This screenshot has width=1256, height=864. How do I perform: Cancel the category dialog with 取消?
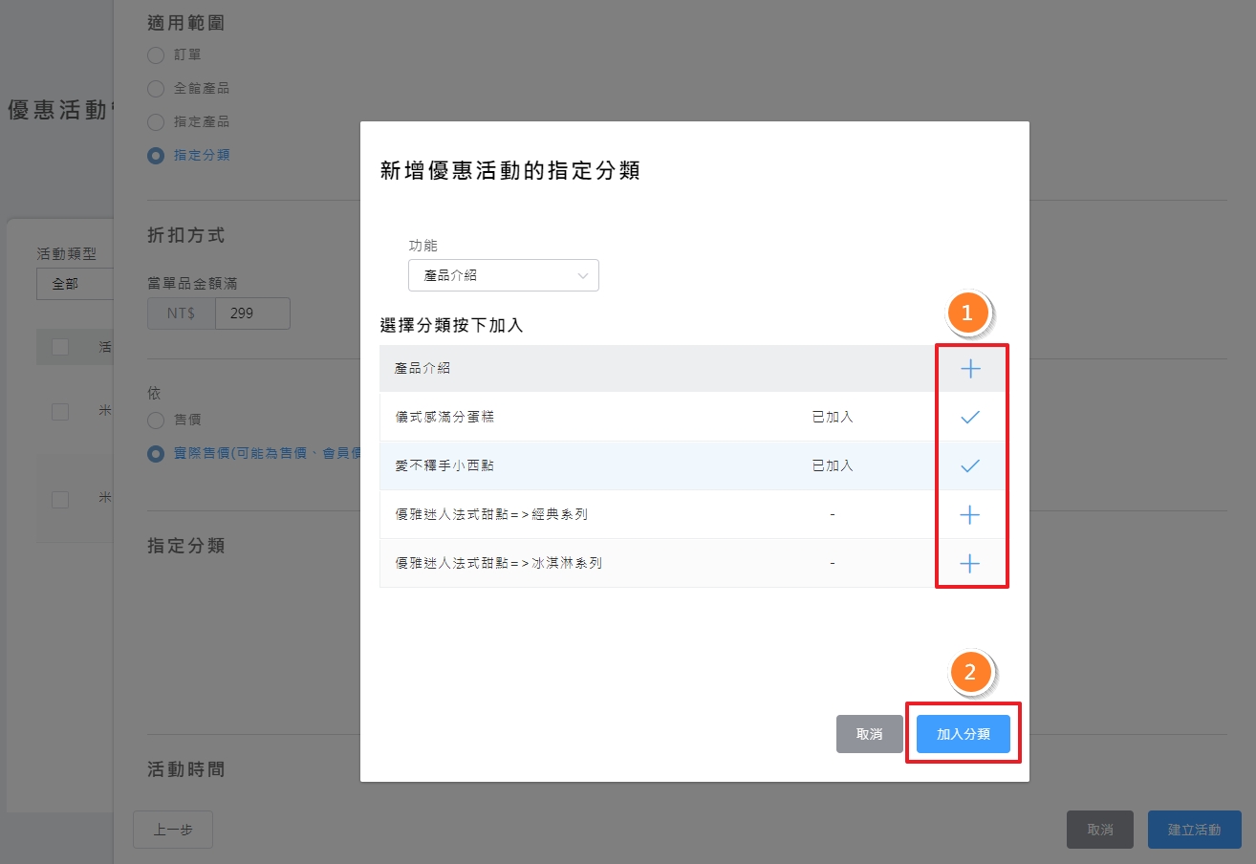[x=869, y=734]
